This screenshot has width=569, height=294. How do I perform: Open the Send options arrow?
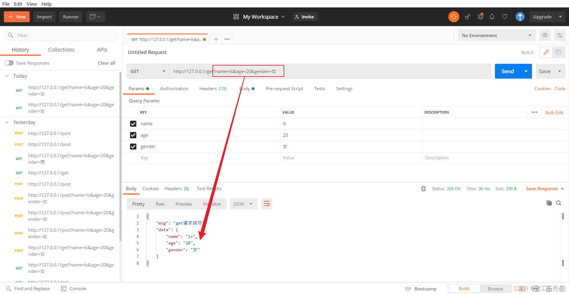526,71
